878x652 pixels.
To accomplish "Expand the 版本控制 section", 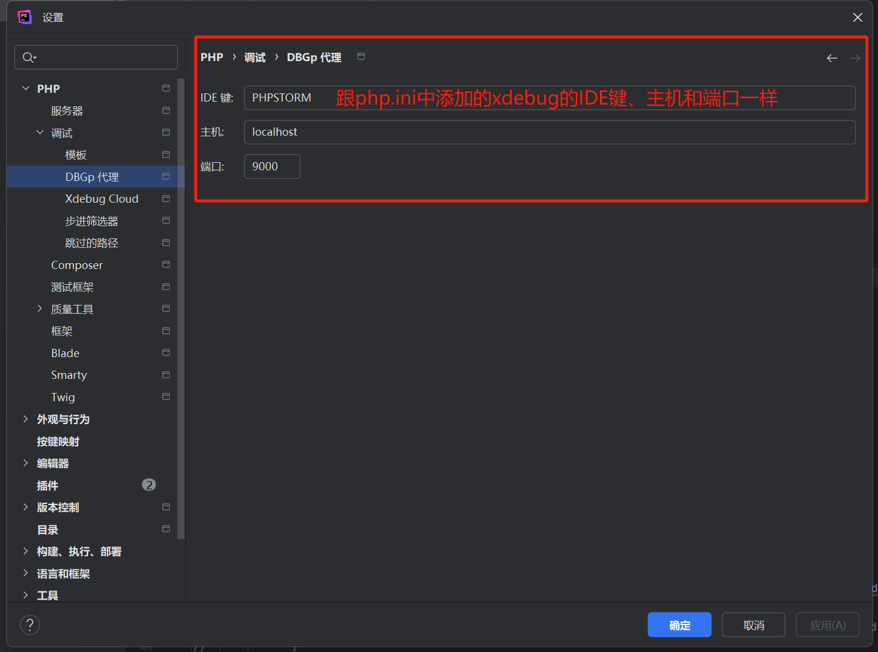I will (26, 507).
